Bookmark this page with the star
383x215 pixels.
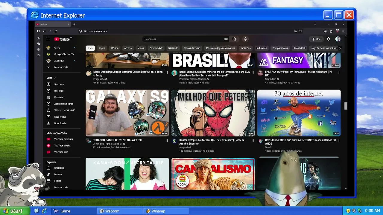[x=301, y=31]
